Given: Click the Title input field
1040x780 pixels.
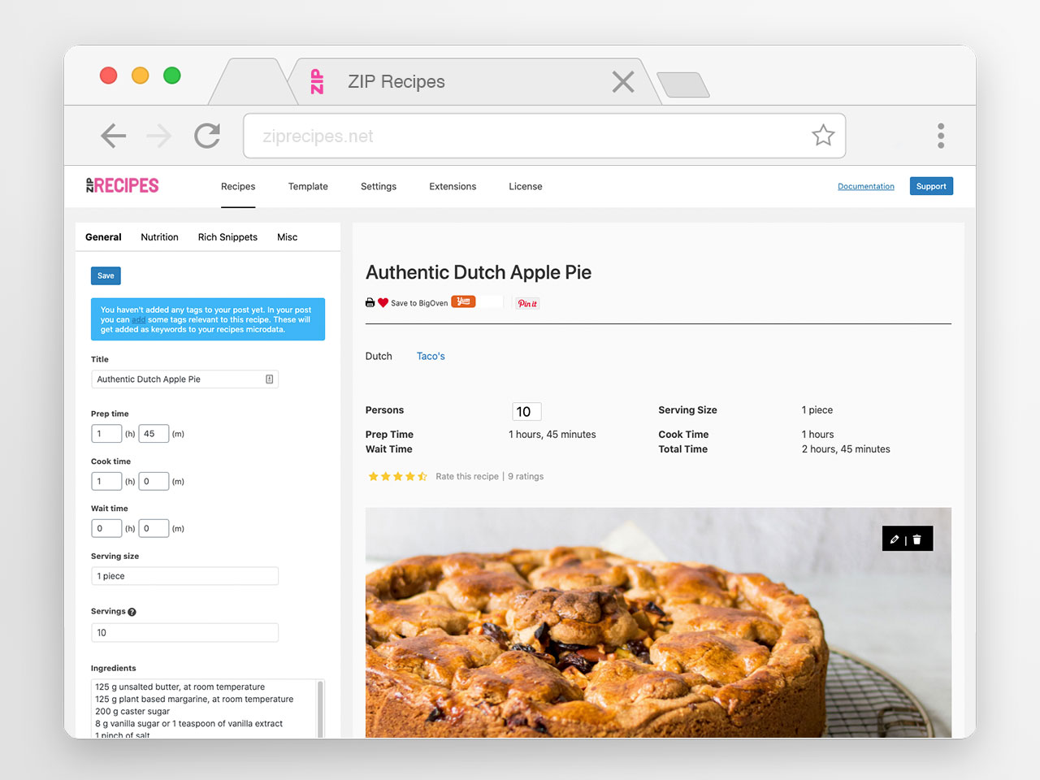Looking at the screenshot, I should point(184,379).
